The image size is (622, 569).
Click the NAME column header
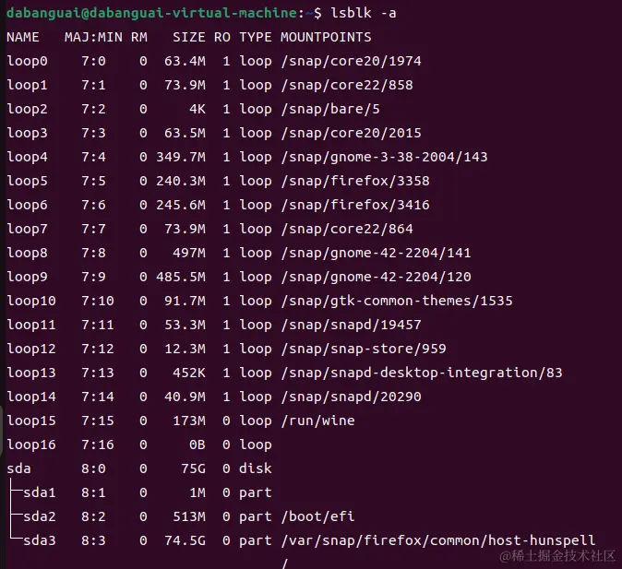(x=23, y=37)
